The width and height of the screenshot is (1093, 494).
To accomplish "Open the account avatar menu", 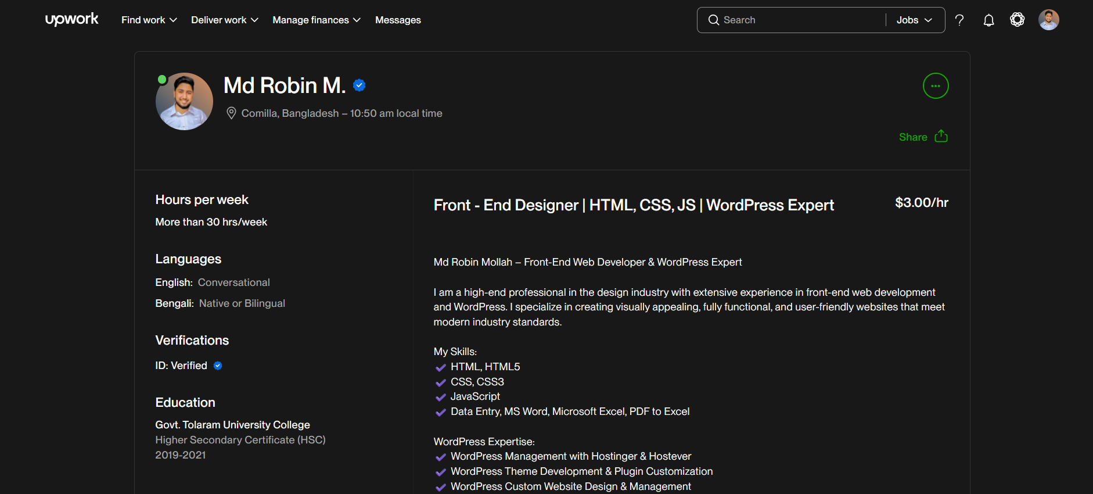I will pyautogui.click(x=1048, y=20).
